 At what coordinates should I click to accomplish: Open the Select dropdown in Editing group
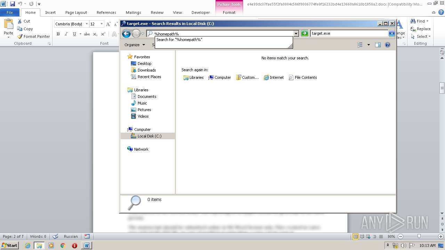click(420, 36)
